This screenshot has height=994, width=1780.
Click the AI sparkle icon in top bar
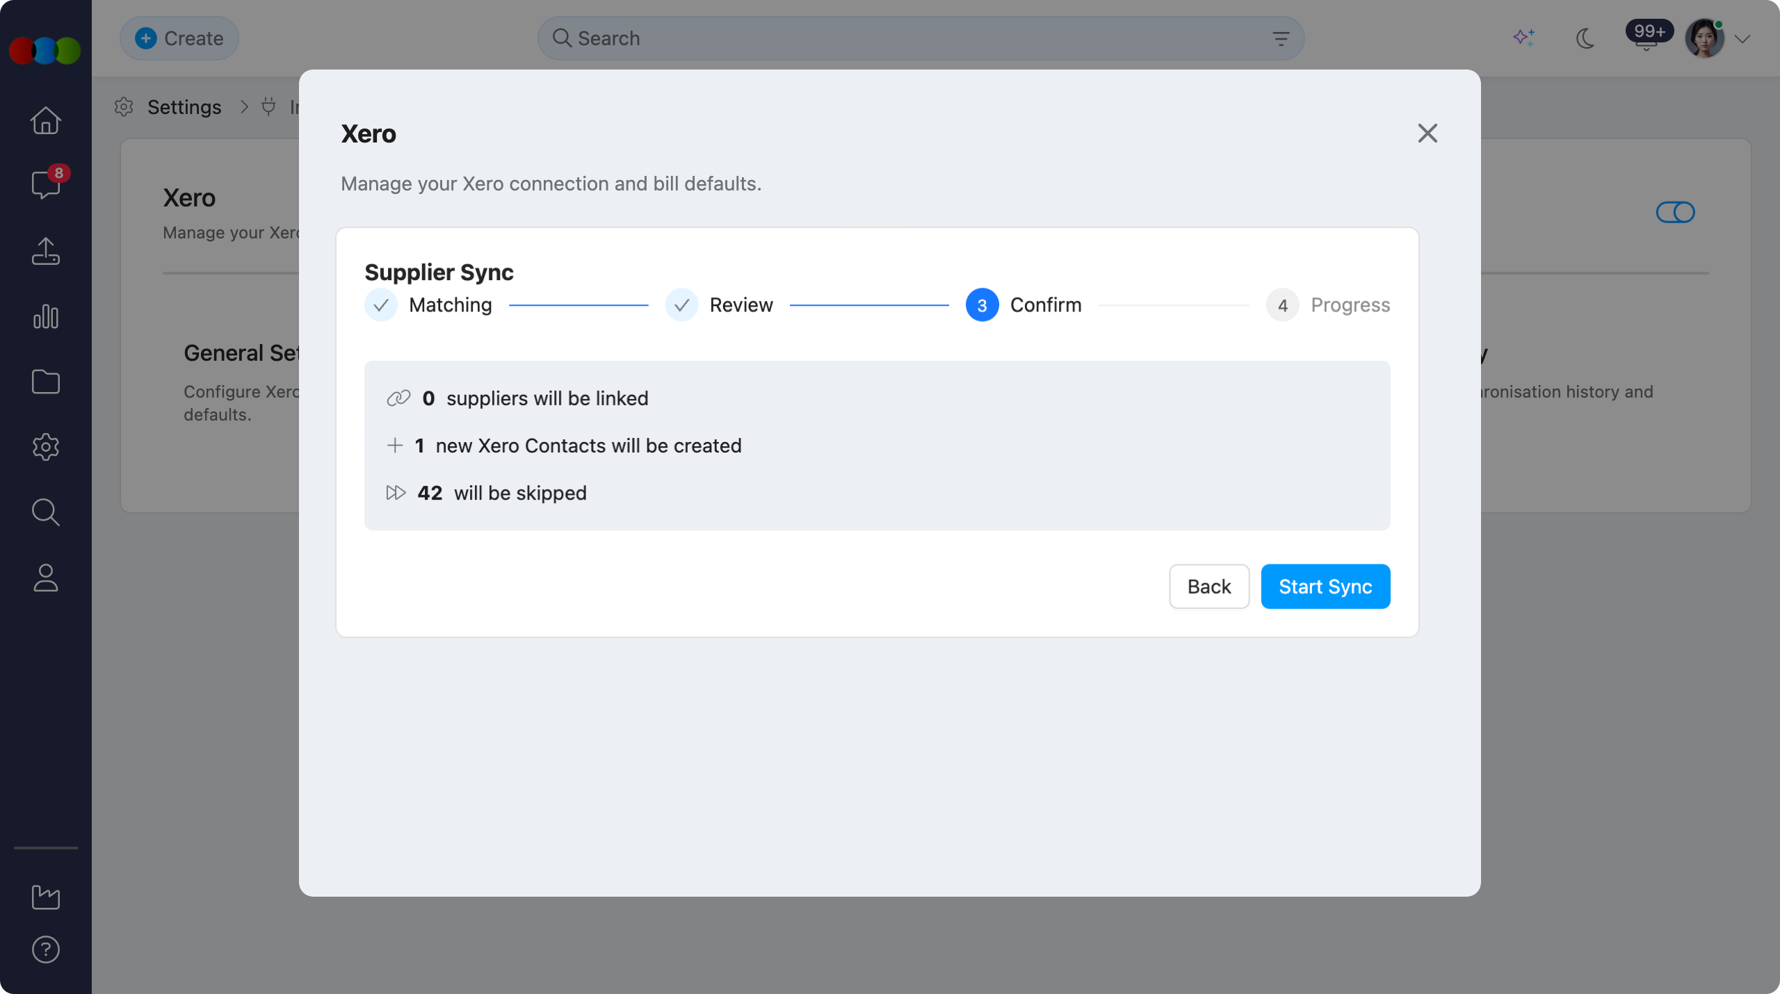[x=1524, y=38]
